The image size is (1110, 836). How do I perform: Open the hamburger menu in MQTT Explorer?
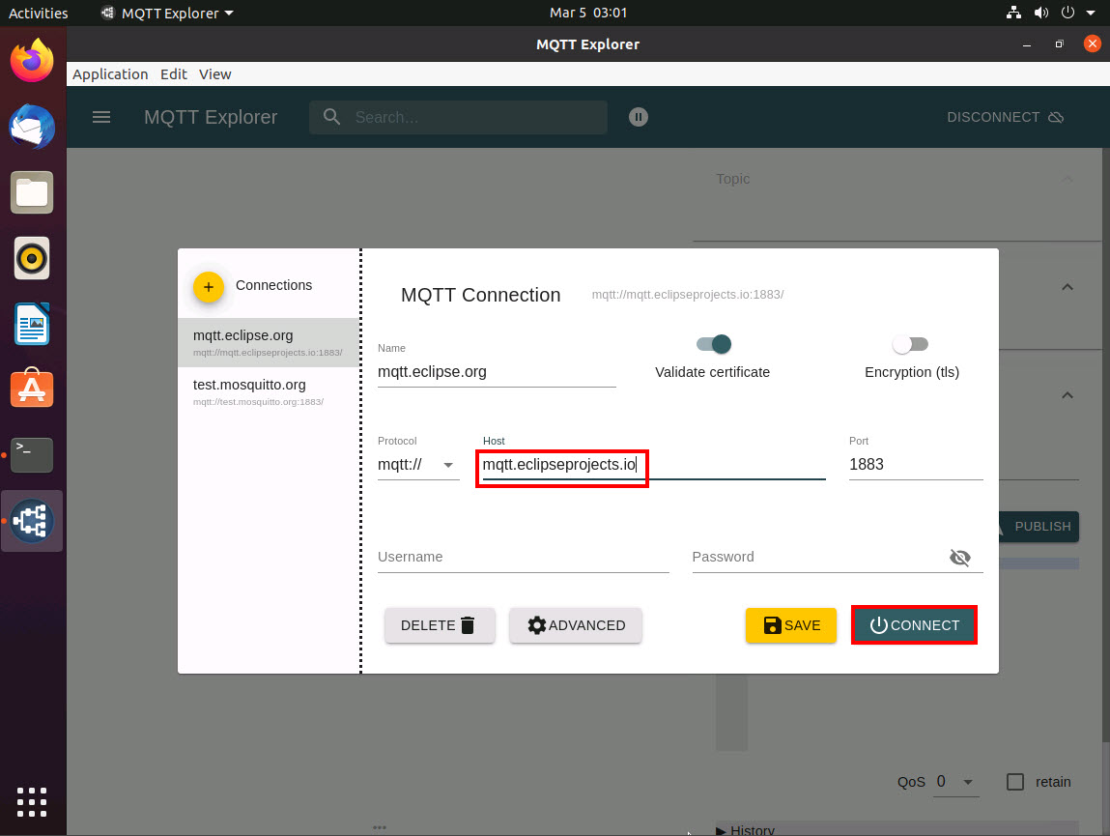[101, 117]
